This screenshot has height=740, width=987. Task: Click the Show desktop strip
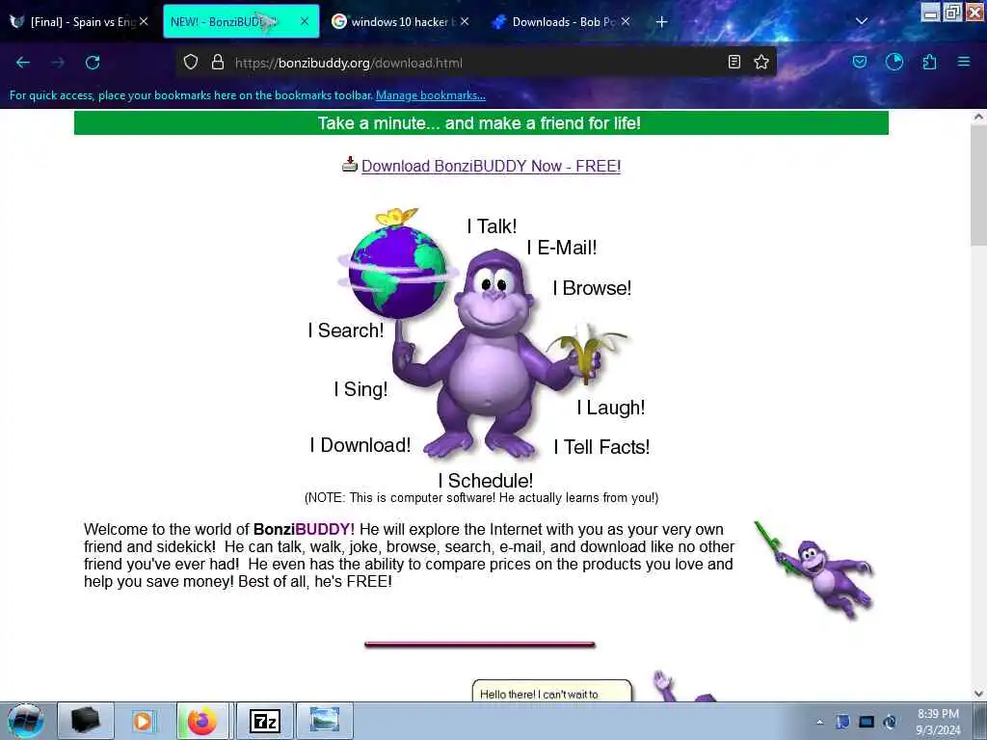[981, 721]
